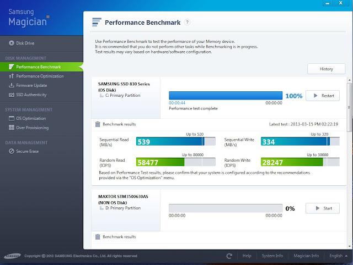Click the Sequential Read 539 bar

[176, 141]
